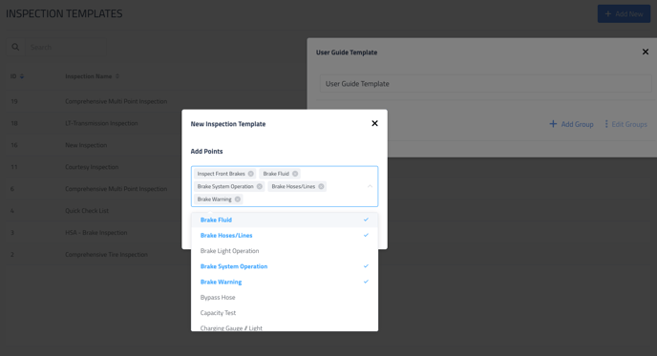Image resolution: width=657 pixels, height=356 pixels.
Task: Remove the Brake System Operation chip
Action: [260, 186]
